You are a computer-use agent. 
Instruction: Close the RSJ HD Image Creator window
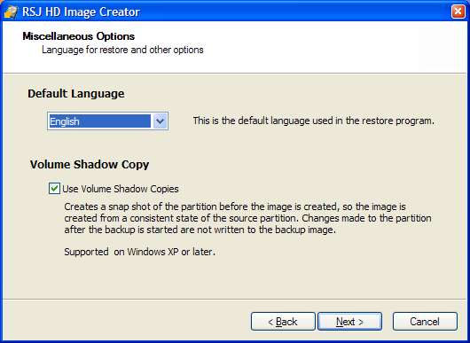coord(458,12)
